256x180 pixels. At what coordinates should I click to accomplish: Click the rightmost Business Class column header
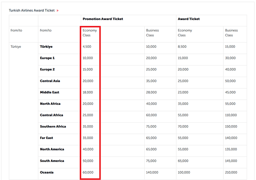tap(232, 33)
